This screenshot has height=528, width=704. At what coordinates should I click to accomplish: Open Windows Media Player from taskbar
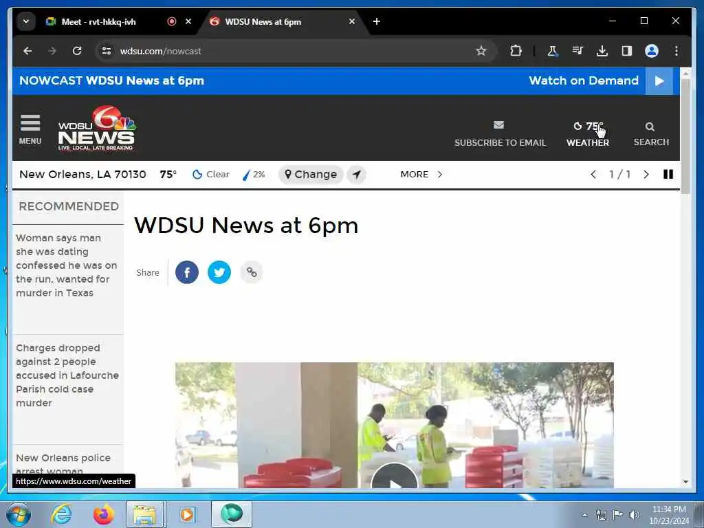(x=187, y=514)
